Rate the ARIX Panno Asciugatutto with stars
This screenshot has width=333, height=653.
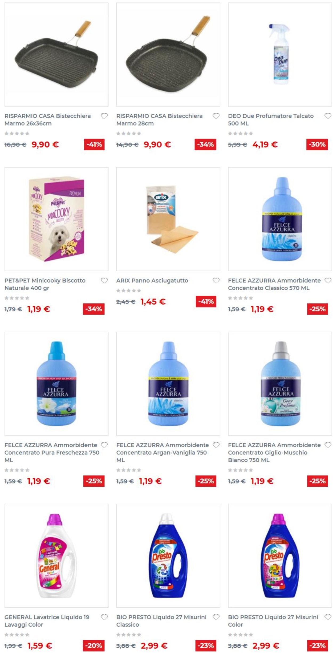[129, 291]
